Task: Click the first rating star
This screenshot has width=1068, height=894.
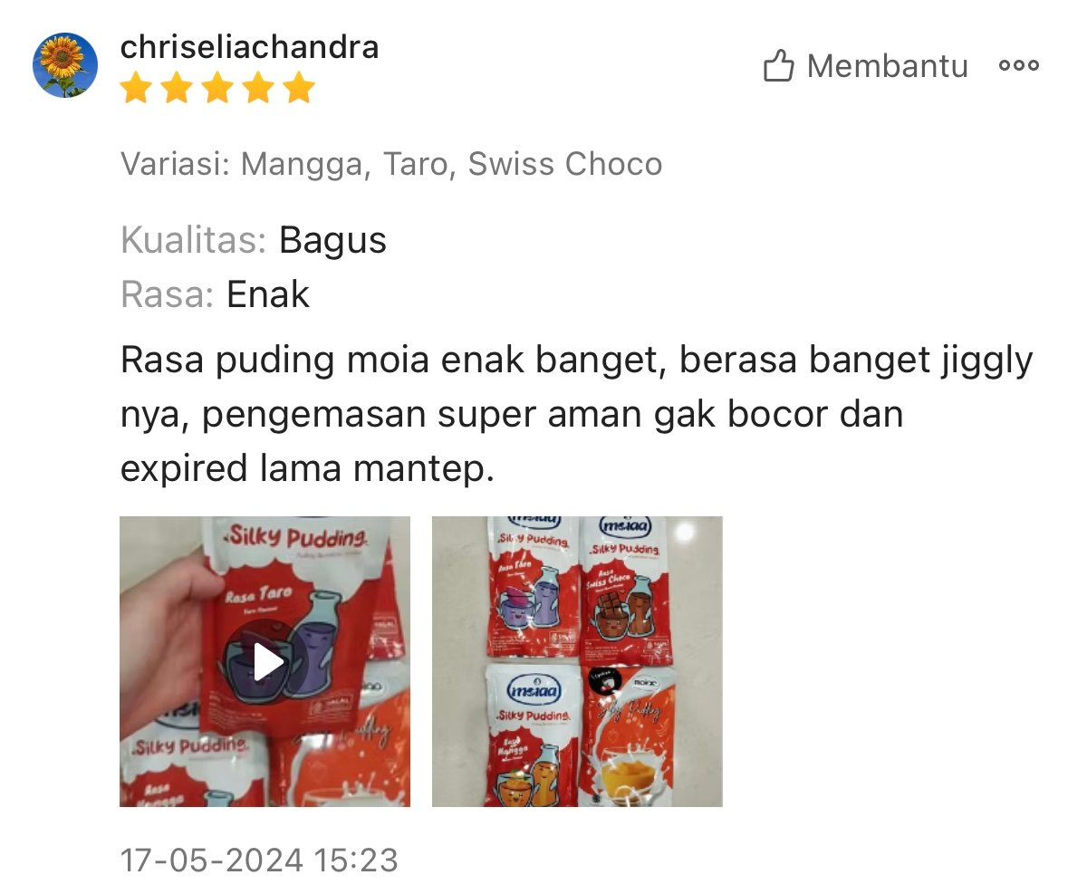Action: click(136, 89)
